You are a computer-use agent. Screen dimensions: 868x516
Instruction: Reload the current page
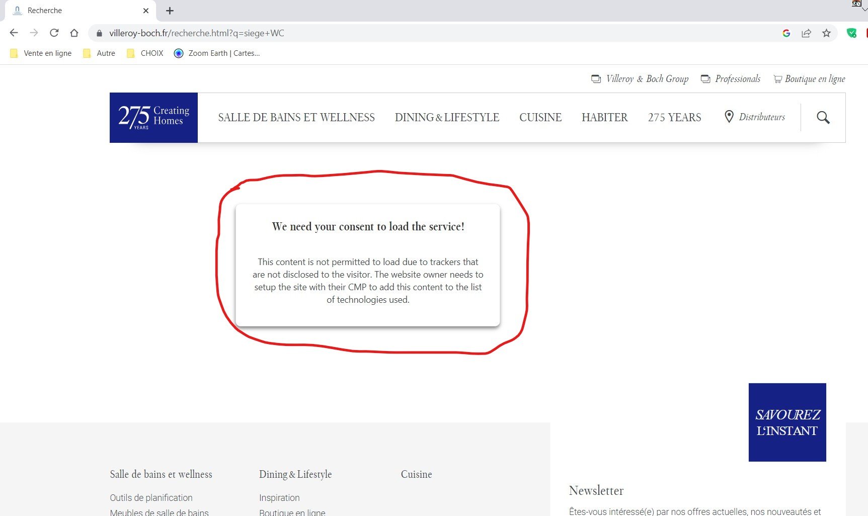[54, 33]
